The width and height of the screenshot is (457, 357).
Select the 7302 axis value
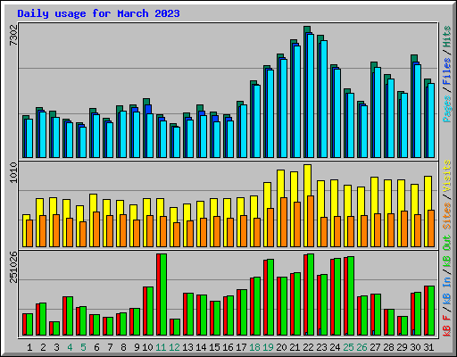[x=13, y=36]
